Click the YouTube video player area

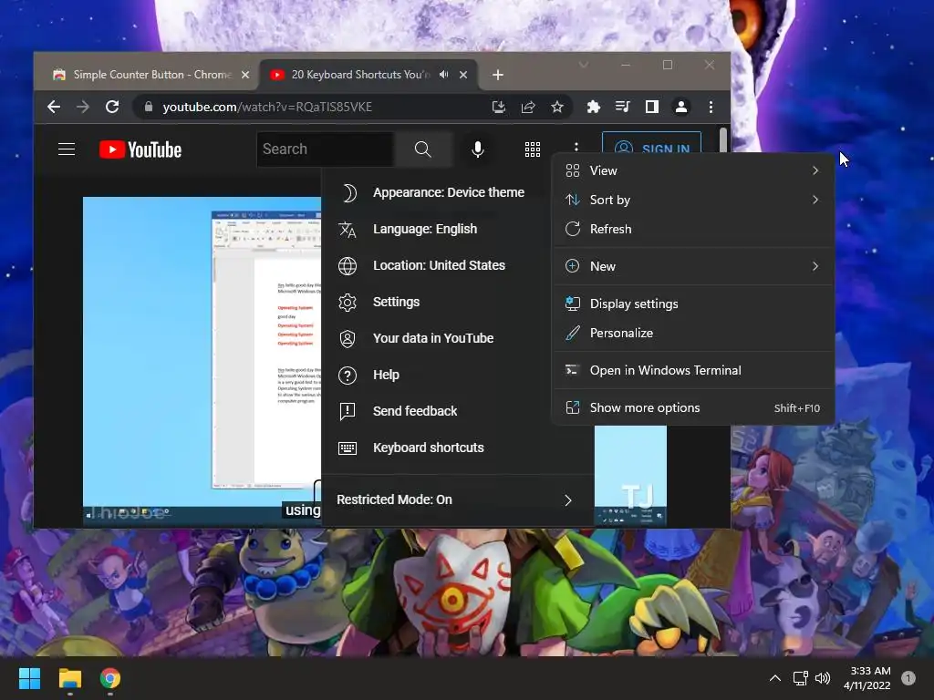[202, 361]
